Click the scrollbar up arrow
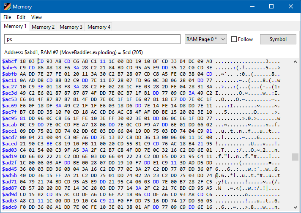The image size is (301, 213). pos(296,62)
